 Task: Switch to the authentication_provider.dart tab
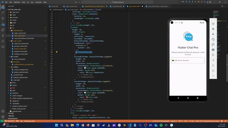pyautogui.click(x=94, y=6)
